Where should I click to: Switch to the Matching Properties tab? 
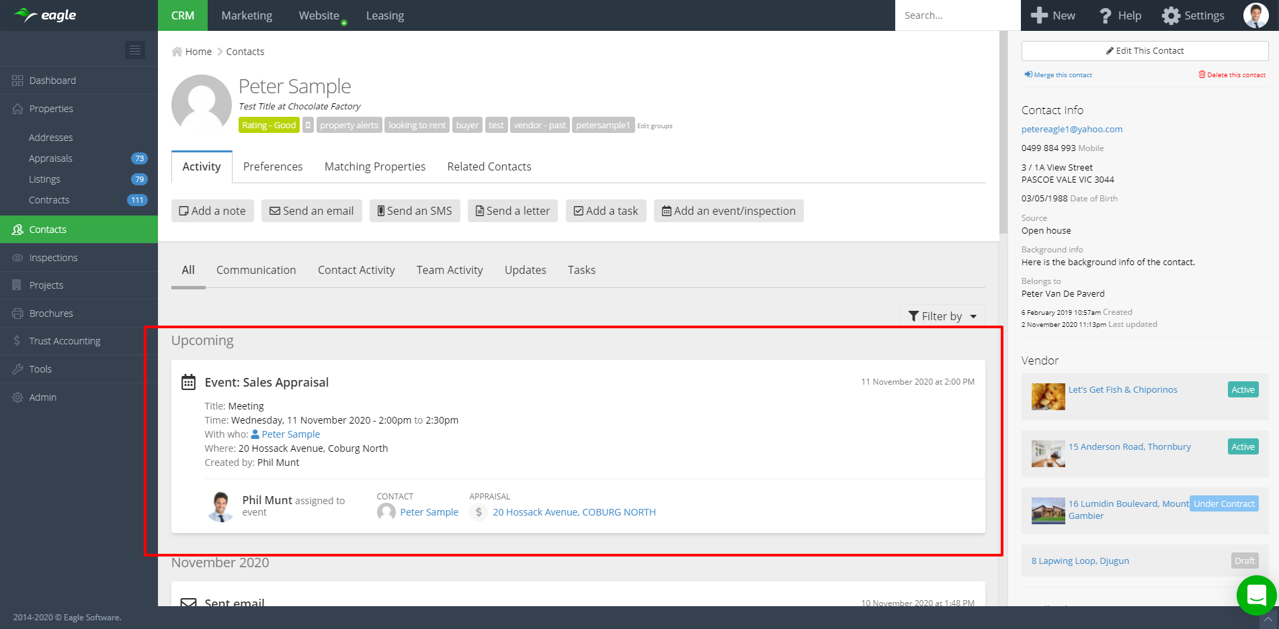374,166
